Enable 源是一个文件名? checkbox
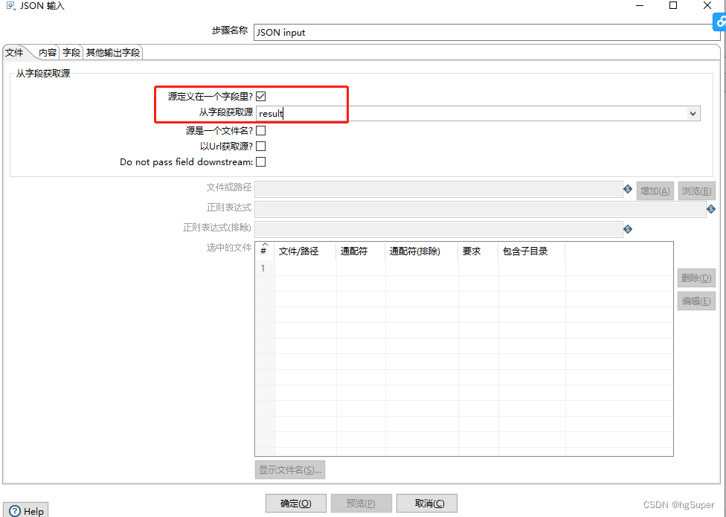This screenshot has height=517, width=726. point(261,129)
